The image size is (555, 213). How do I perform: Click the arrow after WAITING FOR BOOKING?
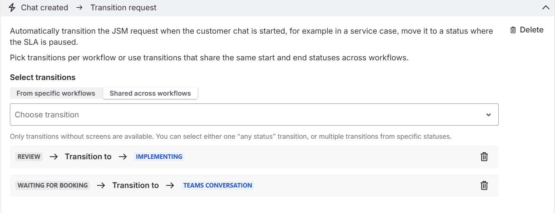101,186
